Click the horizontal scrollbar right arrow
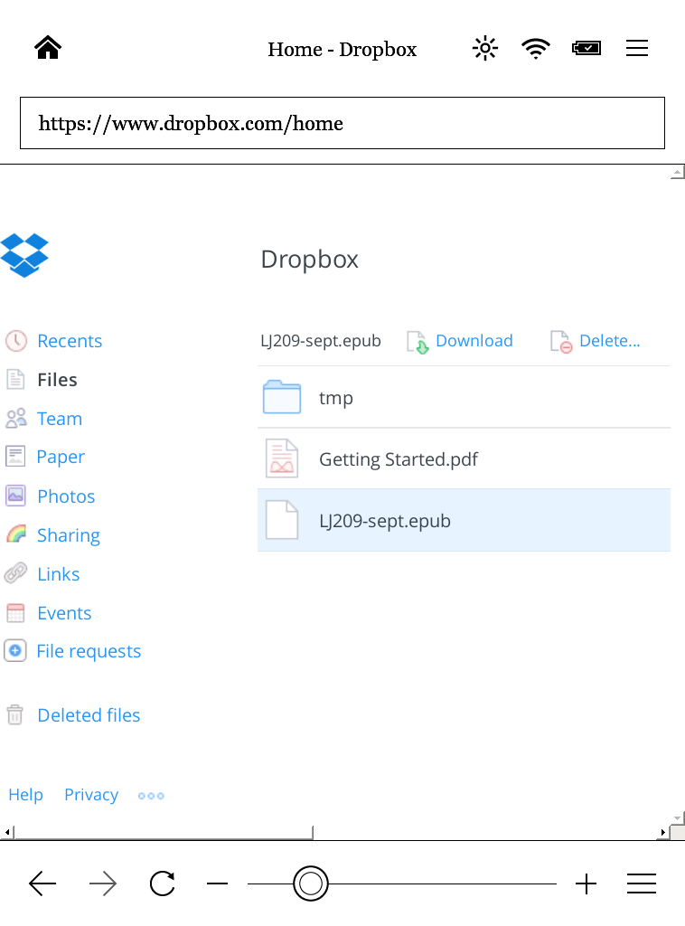The image size is (685, 926). click(663, 832)
